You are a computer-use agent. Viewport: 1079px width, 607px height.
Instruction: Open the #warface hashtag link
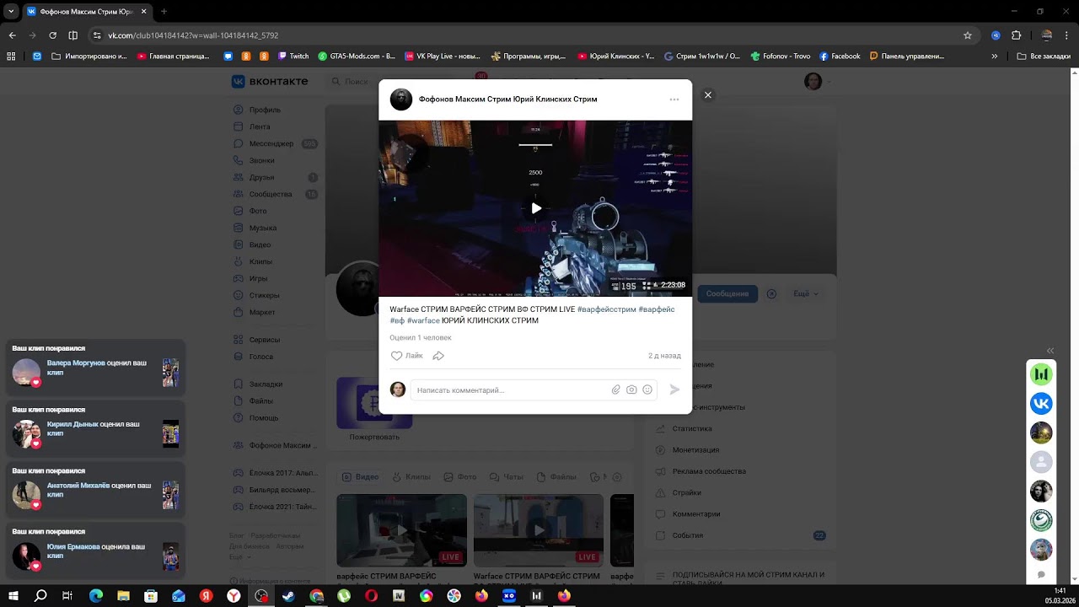point(423,320)
